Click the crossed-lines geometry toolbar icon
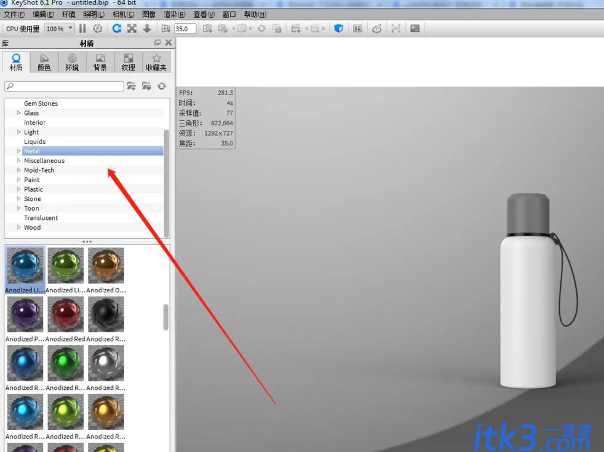 tap(395, 28)
